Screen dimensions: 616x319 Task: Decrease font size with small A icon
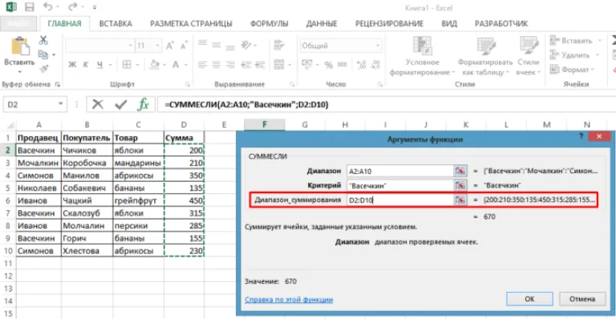tap(184, 46)
